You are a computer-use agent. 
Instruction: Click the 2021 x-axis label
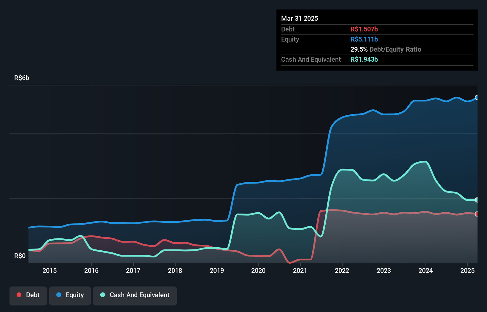coord(300,270)
